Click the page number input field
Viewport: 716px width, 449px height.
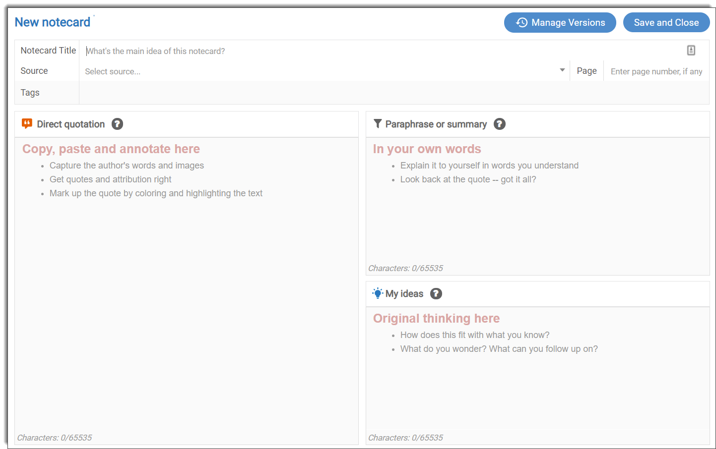pos(656,71)
